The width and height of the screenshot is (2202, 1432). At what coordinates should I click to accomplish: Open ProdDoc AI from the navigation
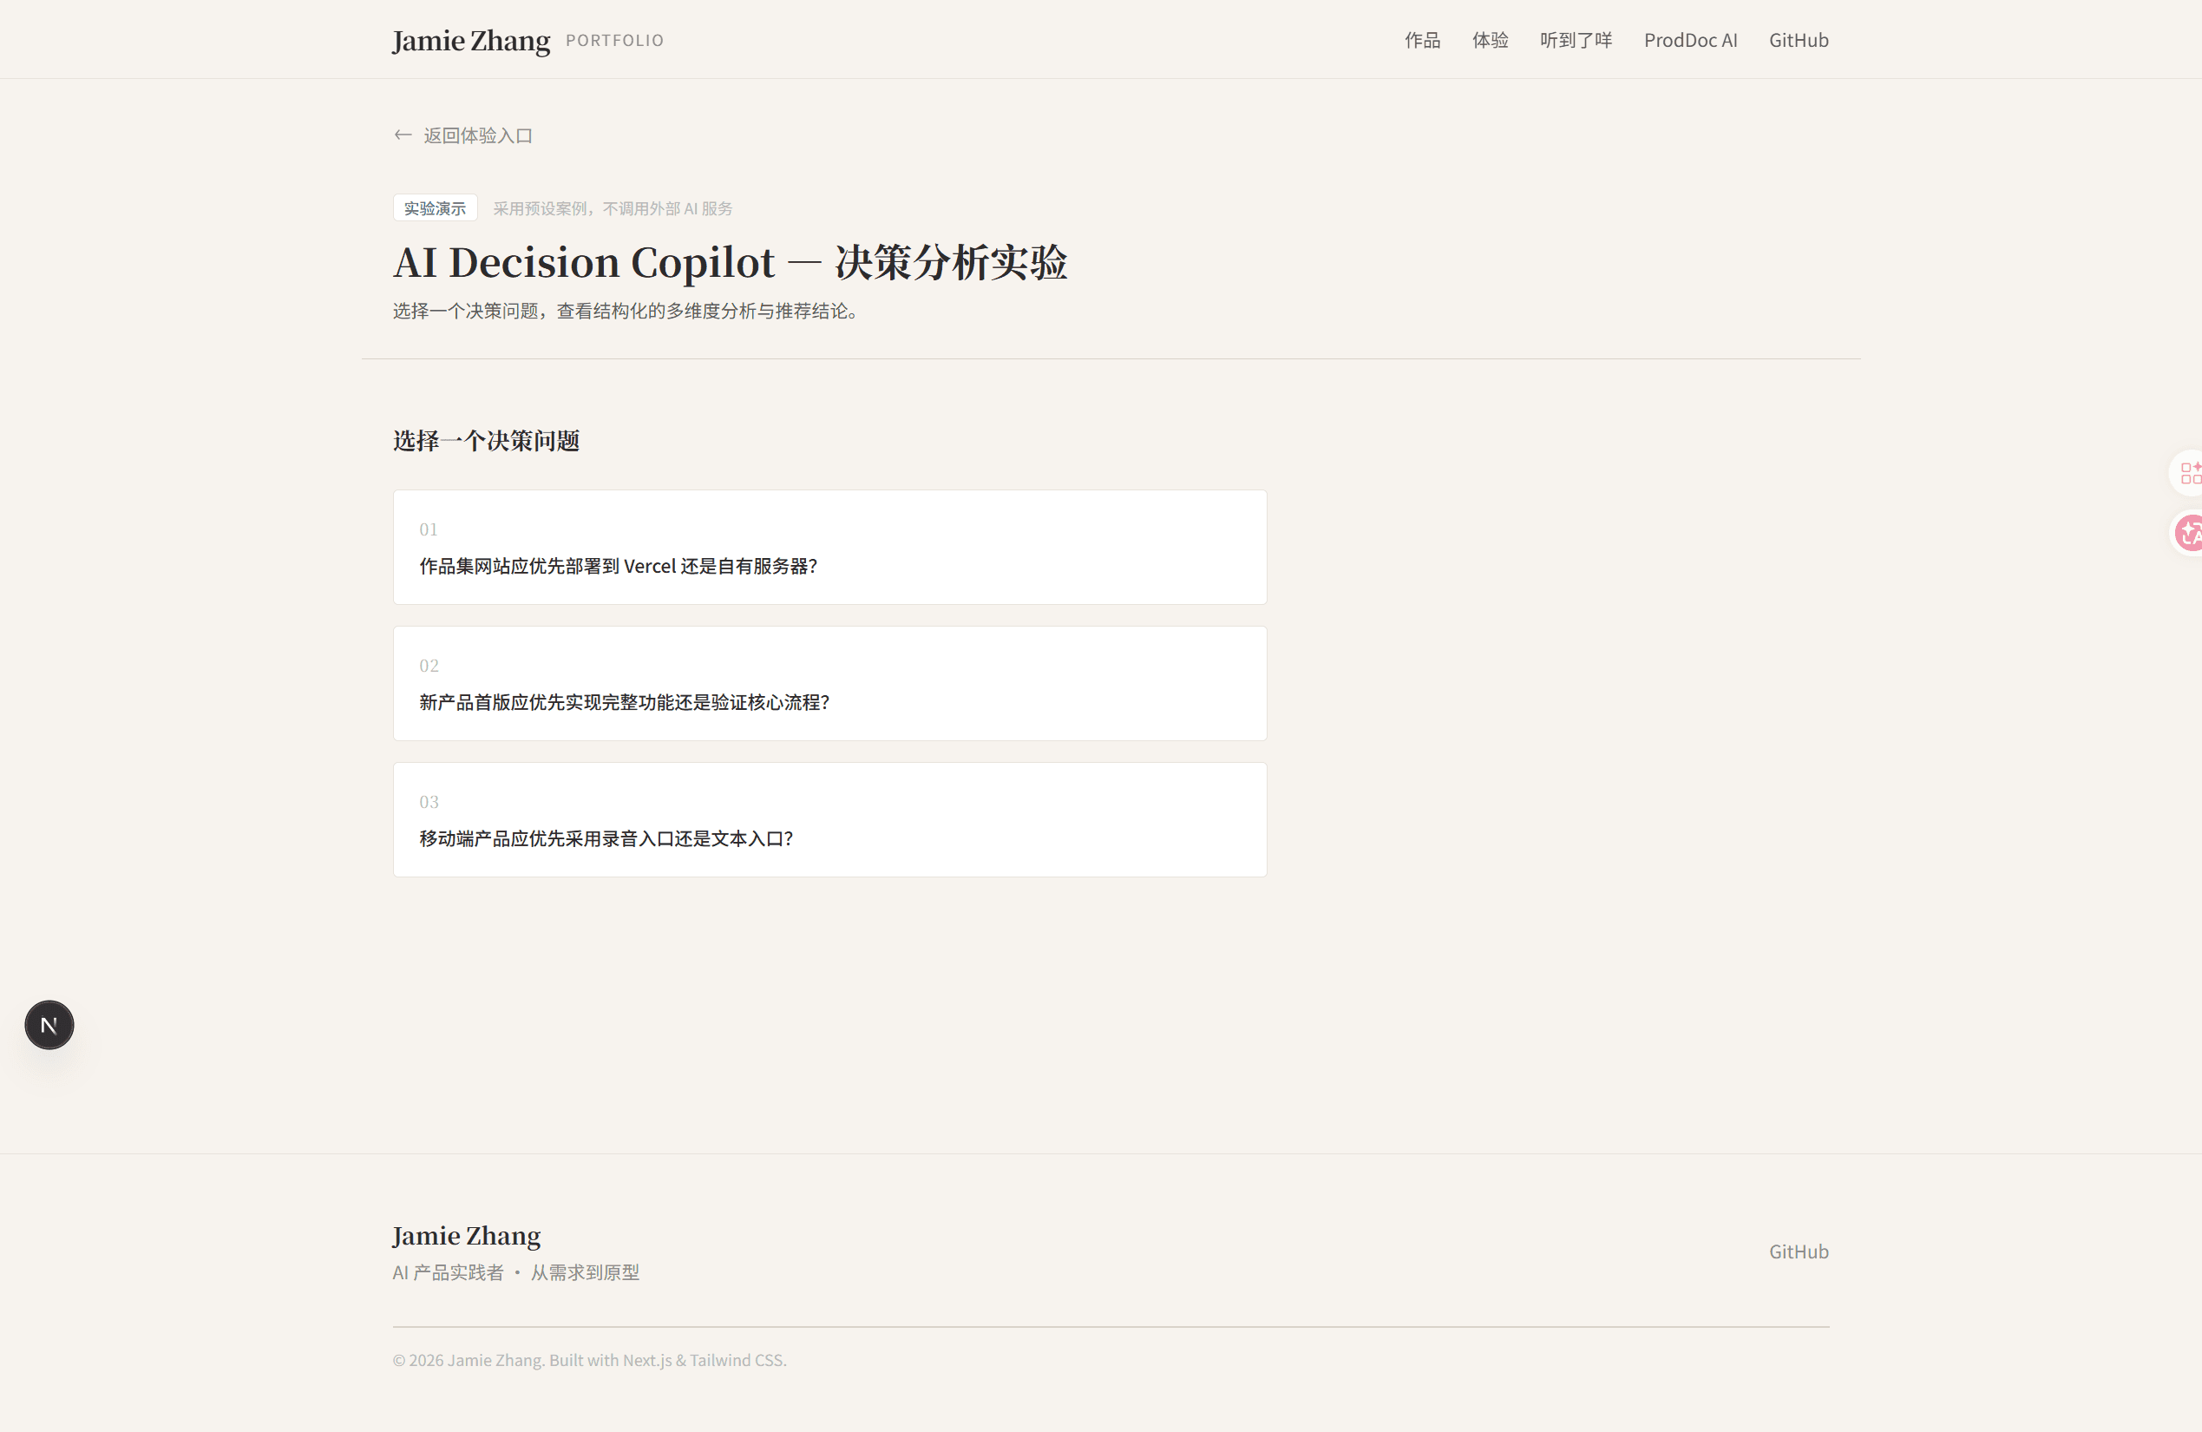(x=1690, y=40)
